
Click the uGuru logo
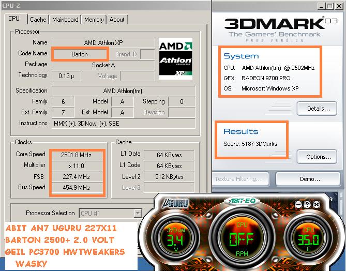click(176, 203)
